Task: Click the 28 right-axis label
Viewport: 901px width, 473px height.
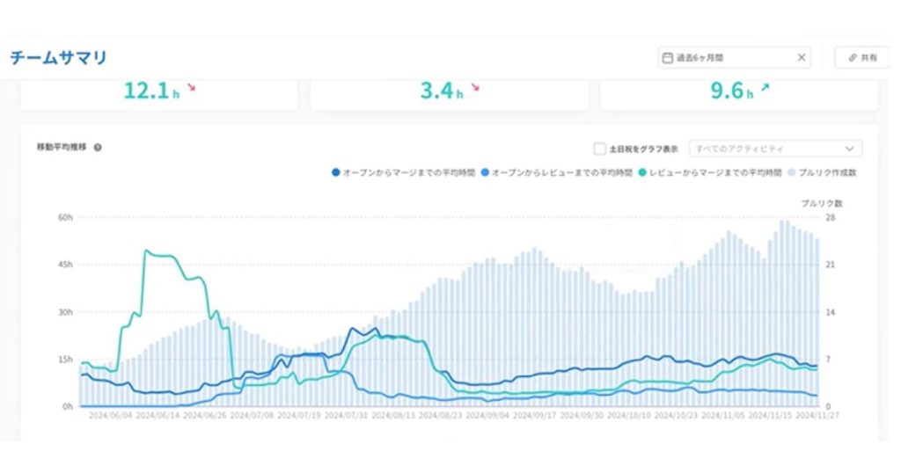Action: [x=831, y=217]
